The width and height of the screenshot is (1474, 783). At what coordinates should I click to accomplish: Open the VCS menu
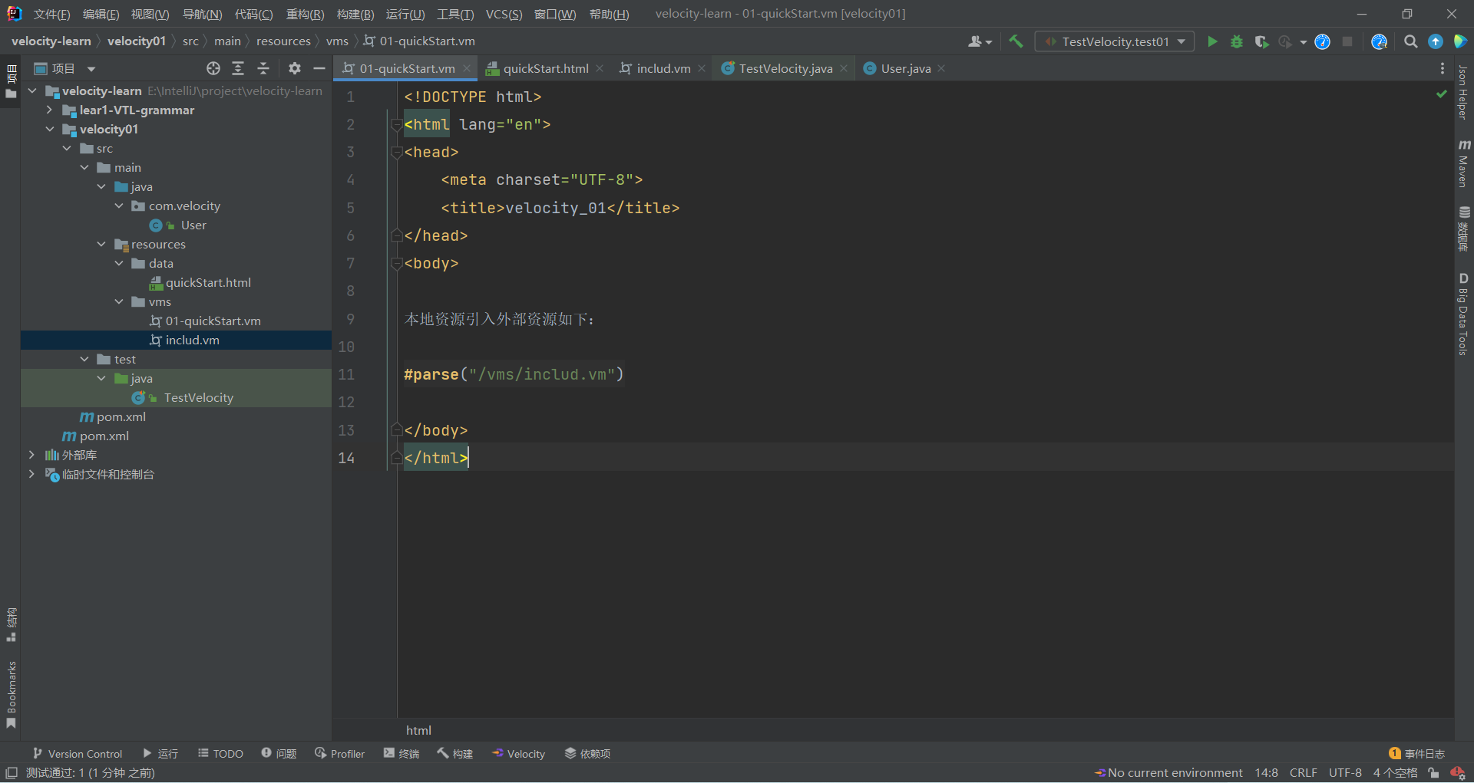point(504,14)
